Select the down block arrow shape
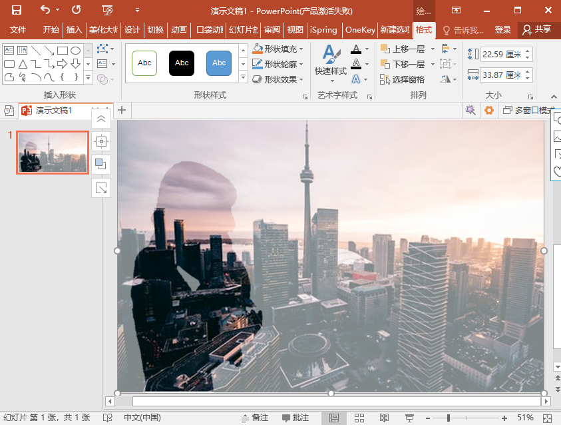The width and height of the screenshot is (561, 425). pyautogui.click(x=75, y=64)
